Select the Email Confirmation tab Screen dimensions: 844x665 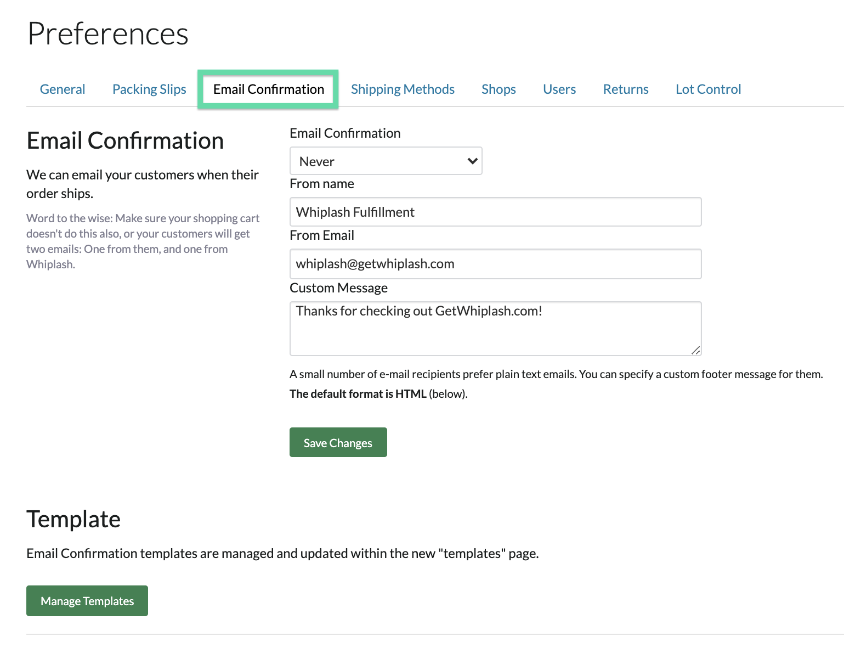[x=268, y=89]
